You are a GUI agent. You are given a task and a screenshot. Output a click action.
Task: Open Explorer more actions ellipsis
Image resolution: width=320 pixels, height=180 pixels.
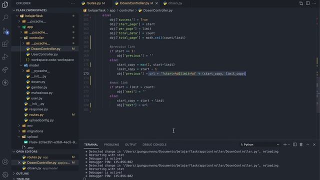coord(73,3)
